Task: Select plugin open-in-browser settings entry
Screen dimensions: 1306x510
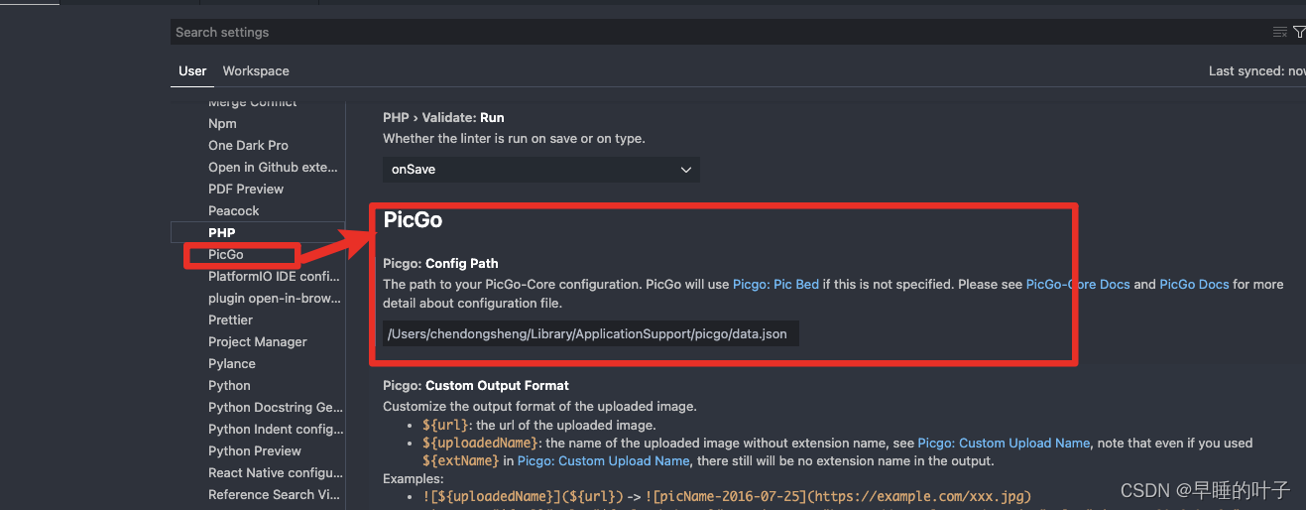Action: click(x=275, y=299)
